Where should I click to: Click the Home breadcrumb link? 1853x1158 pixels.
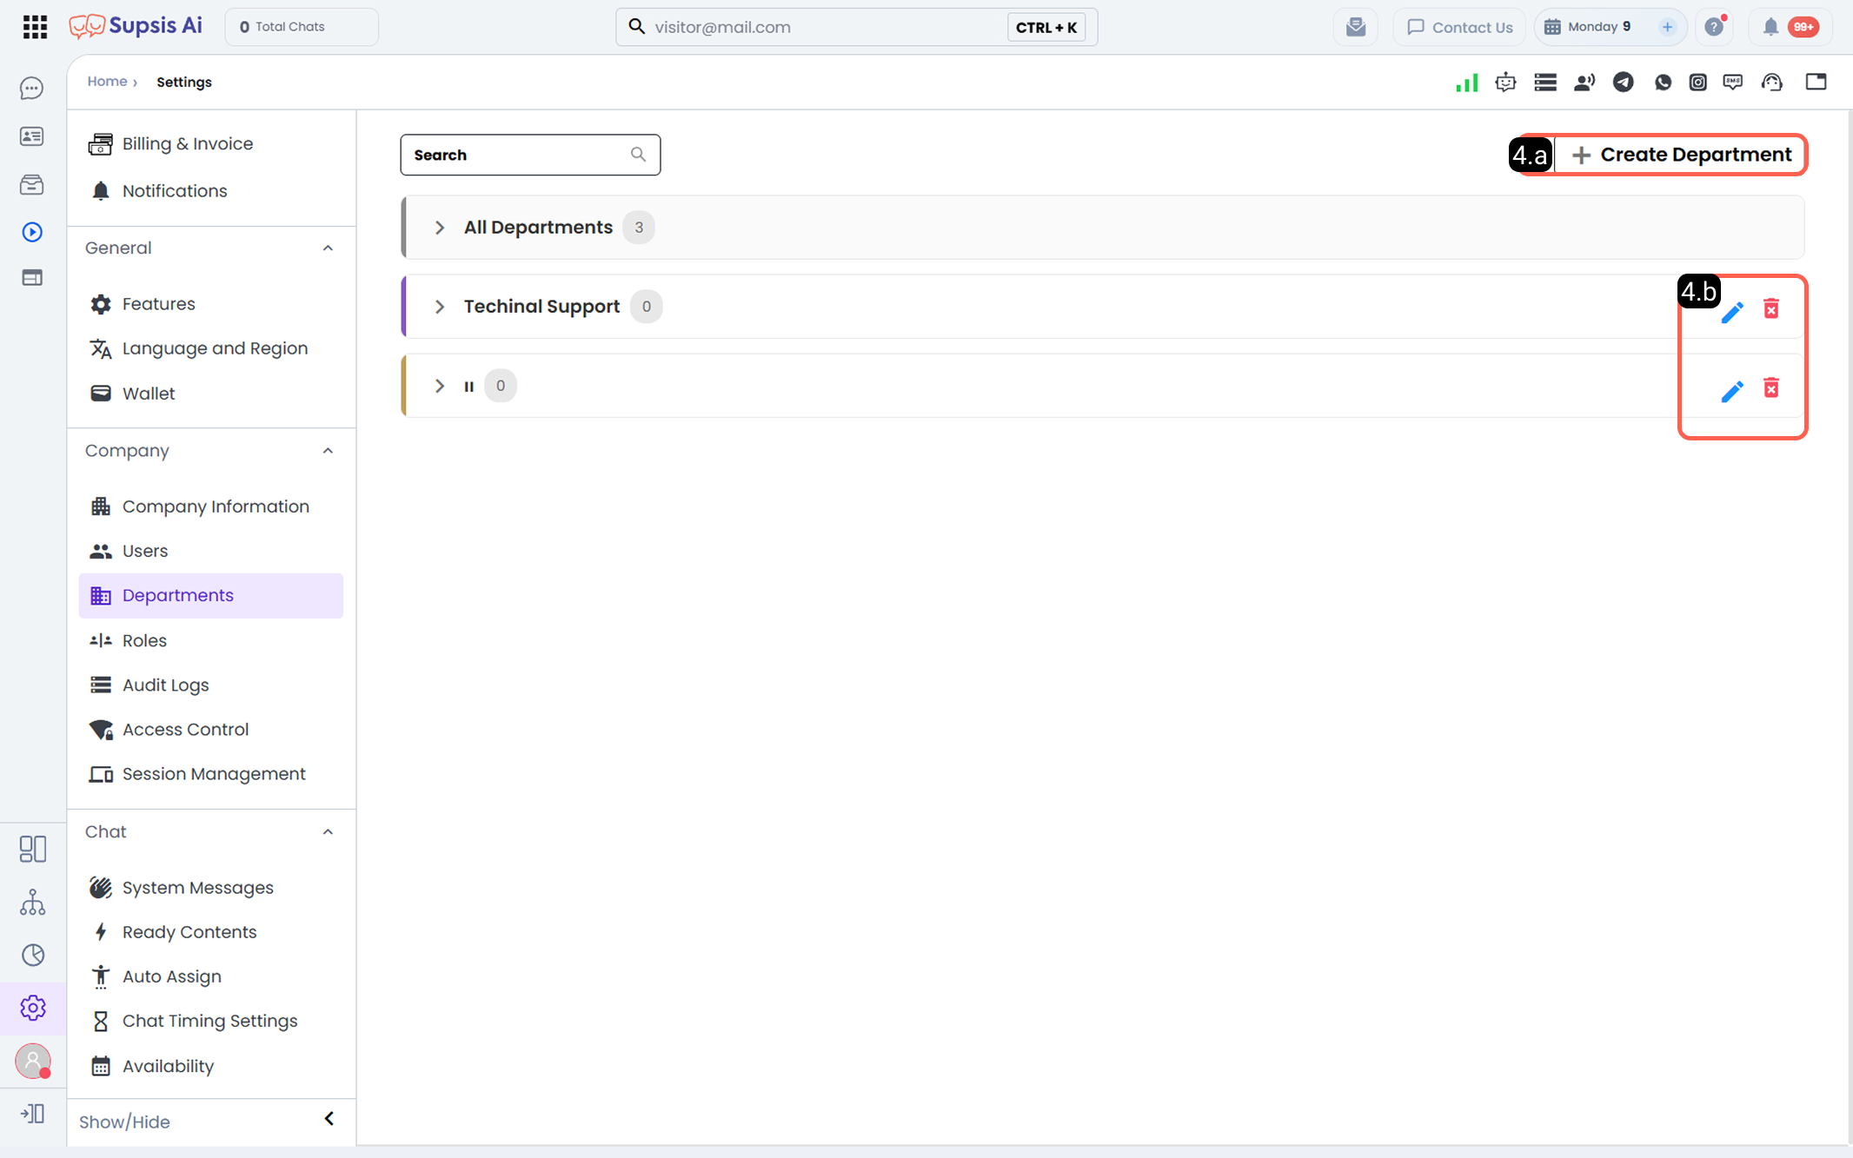coord(107,81)
